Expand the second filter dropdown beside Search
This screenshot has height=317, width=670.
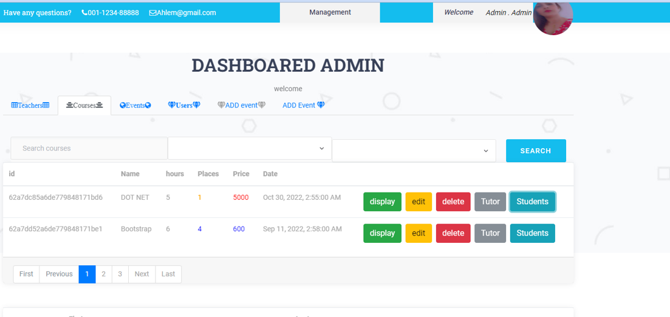pos(414,151)
